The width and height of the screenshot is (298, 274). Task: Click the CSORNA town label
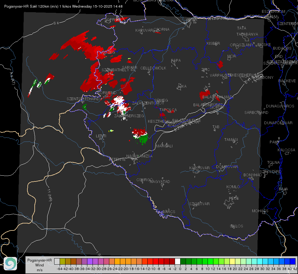pyautogui.click(x=161, y=30)
